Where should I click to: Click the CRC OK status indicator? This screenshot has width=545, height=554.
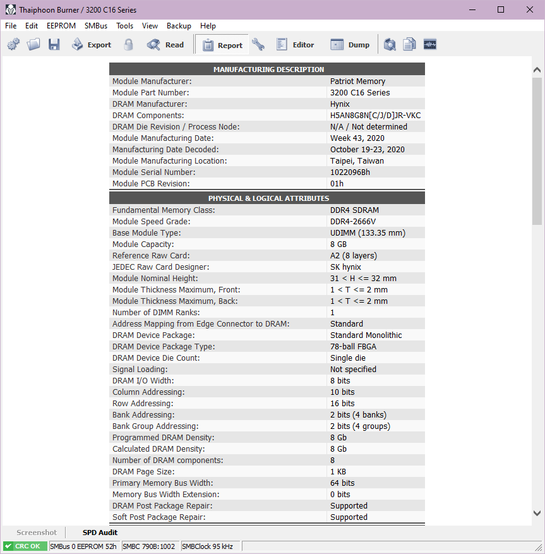25,546
